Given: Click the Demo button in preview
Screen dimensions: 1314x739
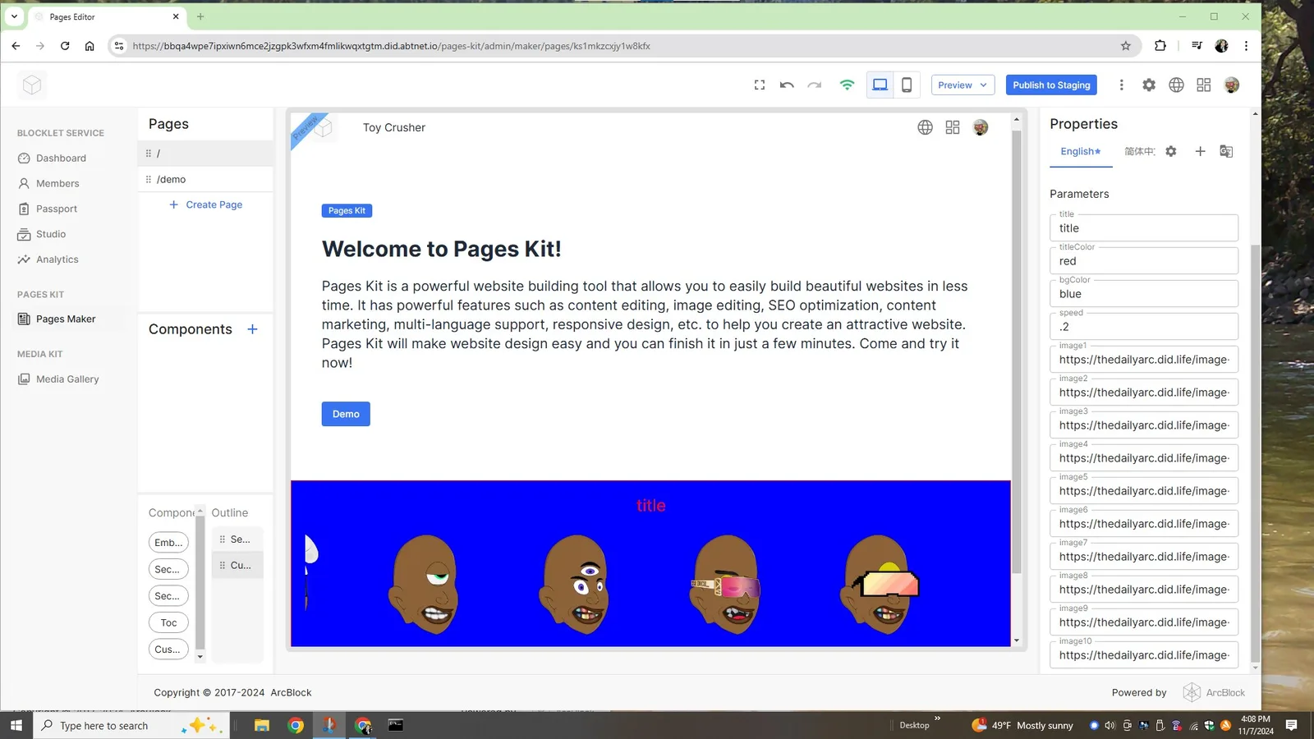Looking at the screenshot, I should coord(346,414).
